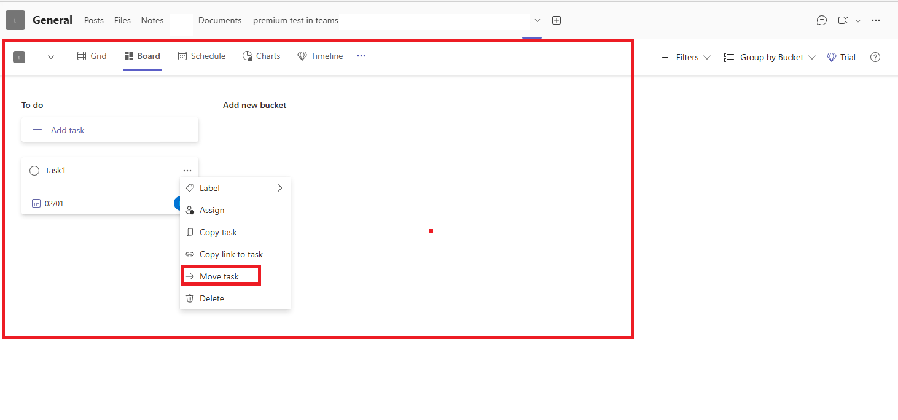Select Move task in context menu
898x420 pixels.
(x=235, y=276)
